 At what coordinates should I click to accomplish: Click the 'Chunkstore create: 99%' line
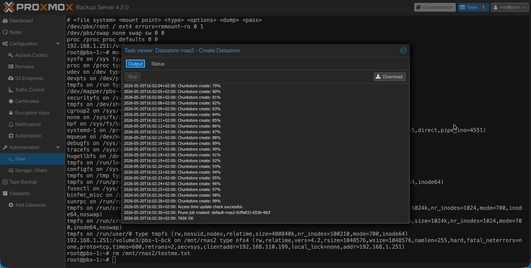click(172, 201)
